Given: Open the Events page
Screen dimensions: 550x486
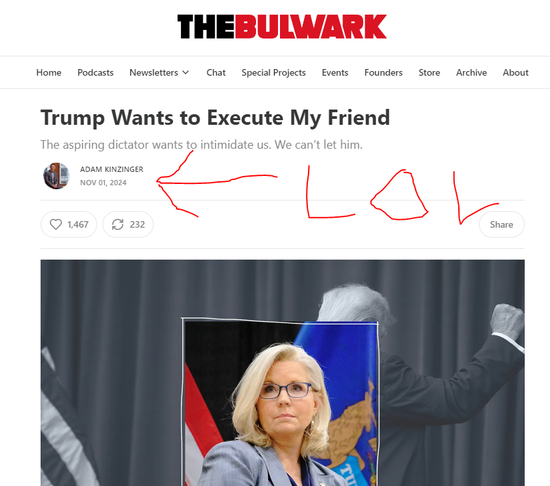Looking at the screenshot, I should tap(335, 72).
